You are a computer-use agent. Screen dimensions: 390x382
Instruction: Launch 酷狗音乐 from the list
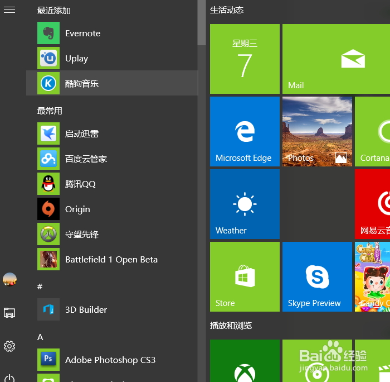112,83
